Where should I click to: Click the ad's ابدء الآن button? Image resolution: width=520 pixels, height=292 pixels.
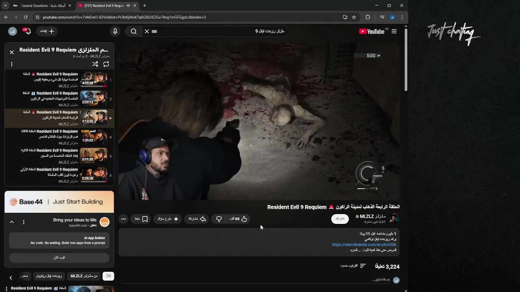pos(59,258)
